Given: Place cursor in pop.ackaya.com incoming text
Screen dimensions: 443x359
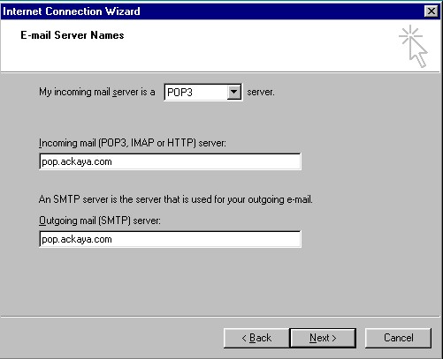Looking at the screenshot, I should 77,161.
